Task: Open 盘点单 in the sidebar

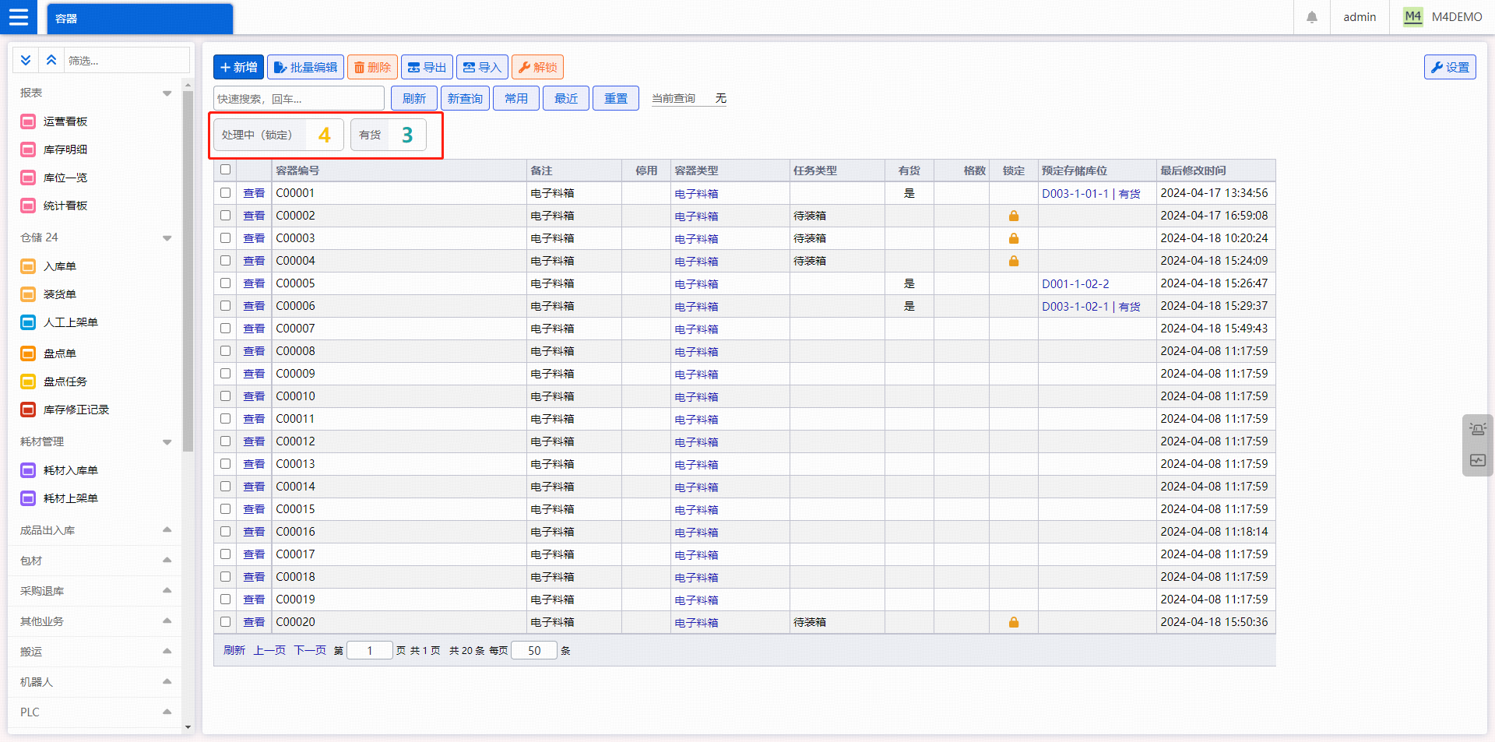Action: [48, 353]
